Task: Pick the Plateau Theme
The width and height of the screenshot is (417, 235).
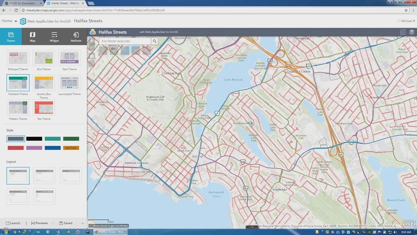Action: tap(18, 108)
